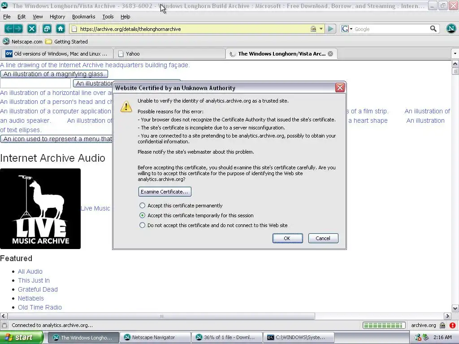Click the status bar icon left of Connected
459x344 pixels.
4,325
